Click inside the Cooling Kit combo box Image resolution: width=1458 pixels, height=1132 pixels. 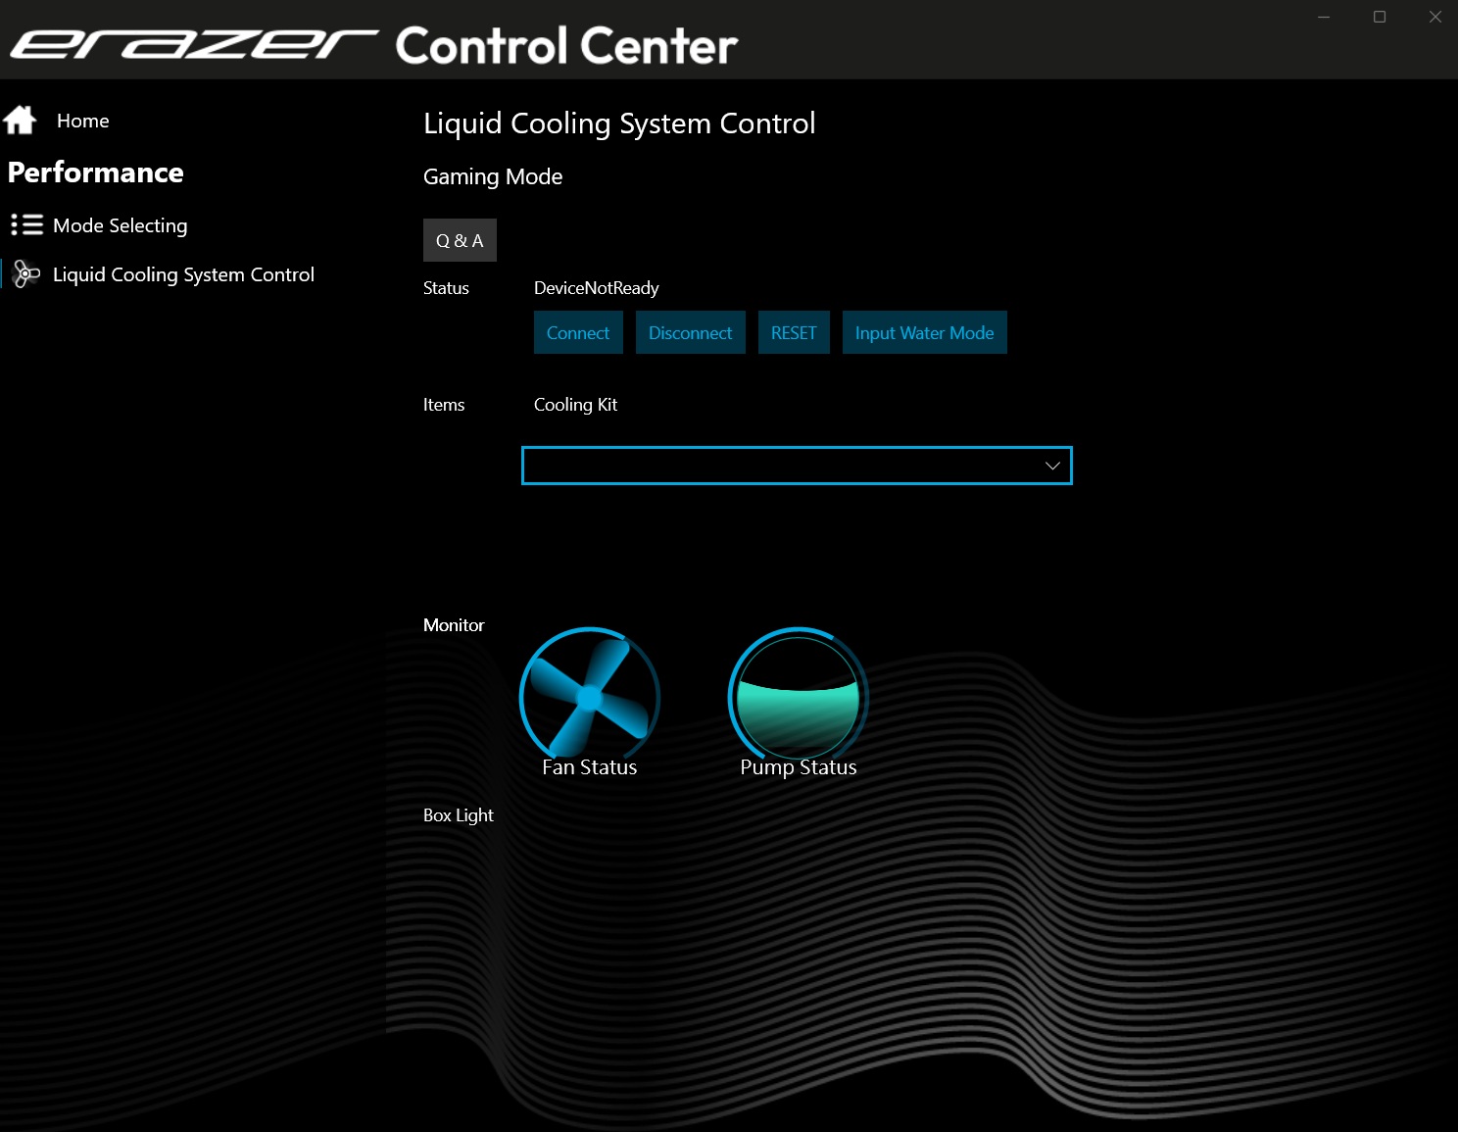[797, 466]
